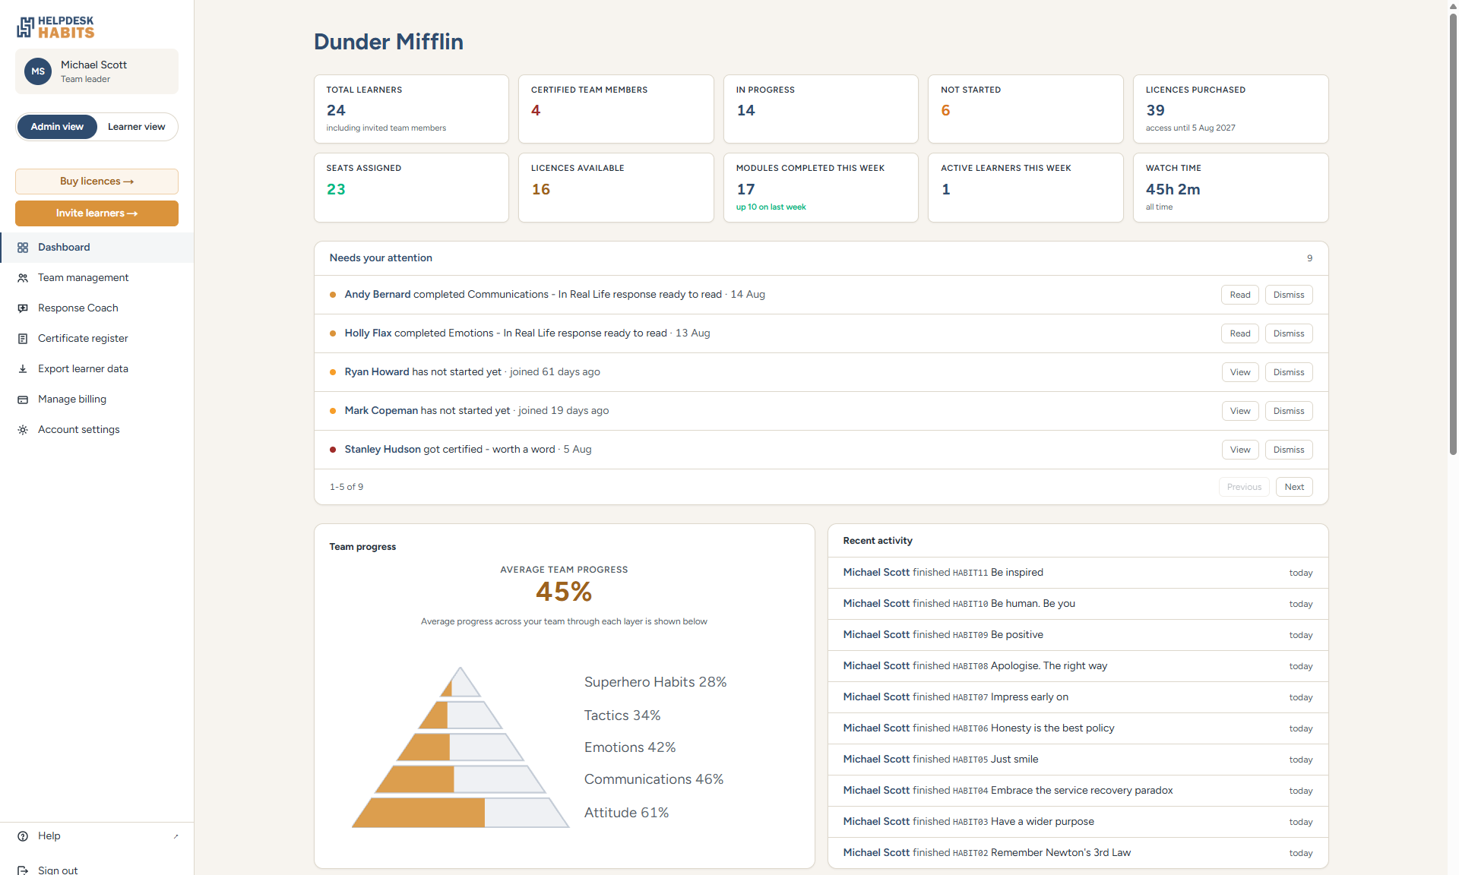Click the Watch Time card
Image resolution: width=1459 pixels, height=875 pixels.
pyautogui.click(x=1230, y=188)
